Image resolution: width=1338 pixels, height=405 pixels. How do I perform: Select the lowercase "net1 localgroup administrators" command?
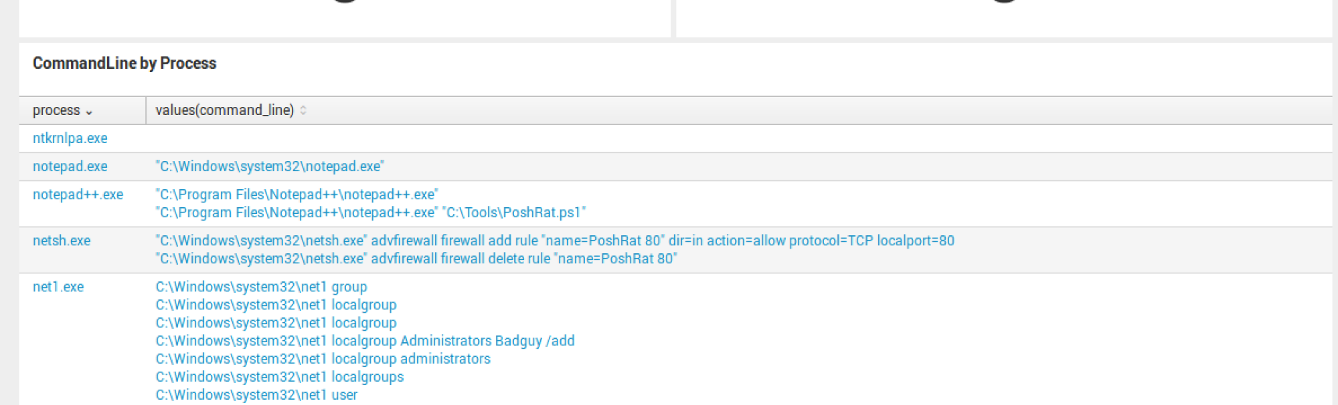point(323,359)
